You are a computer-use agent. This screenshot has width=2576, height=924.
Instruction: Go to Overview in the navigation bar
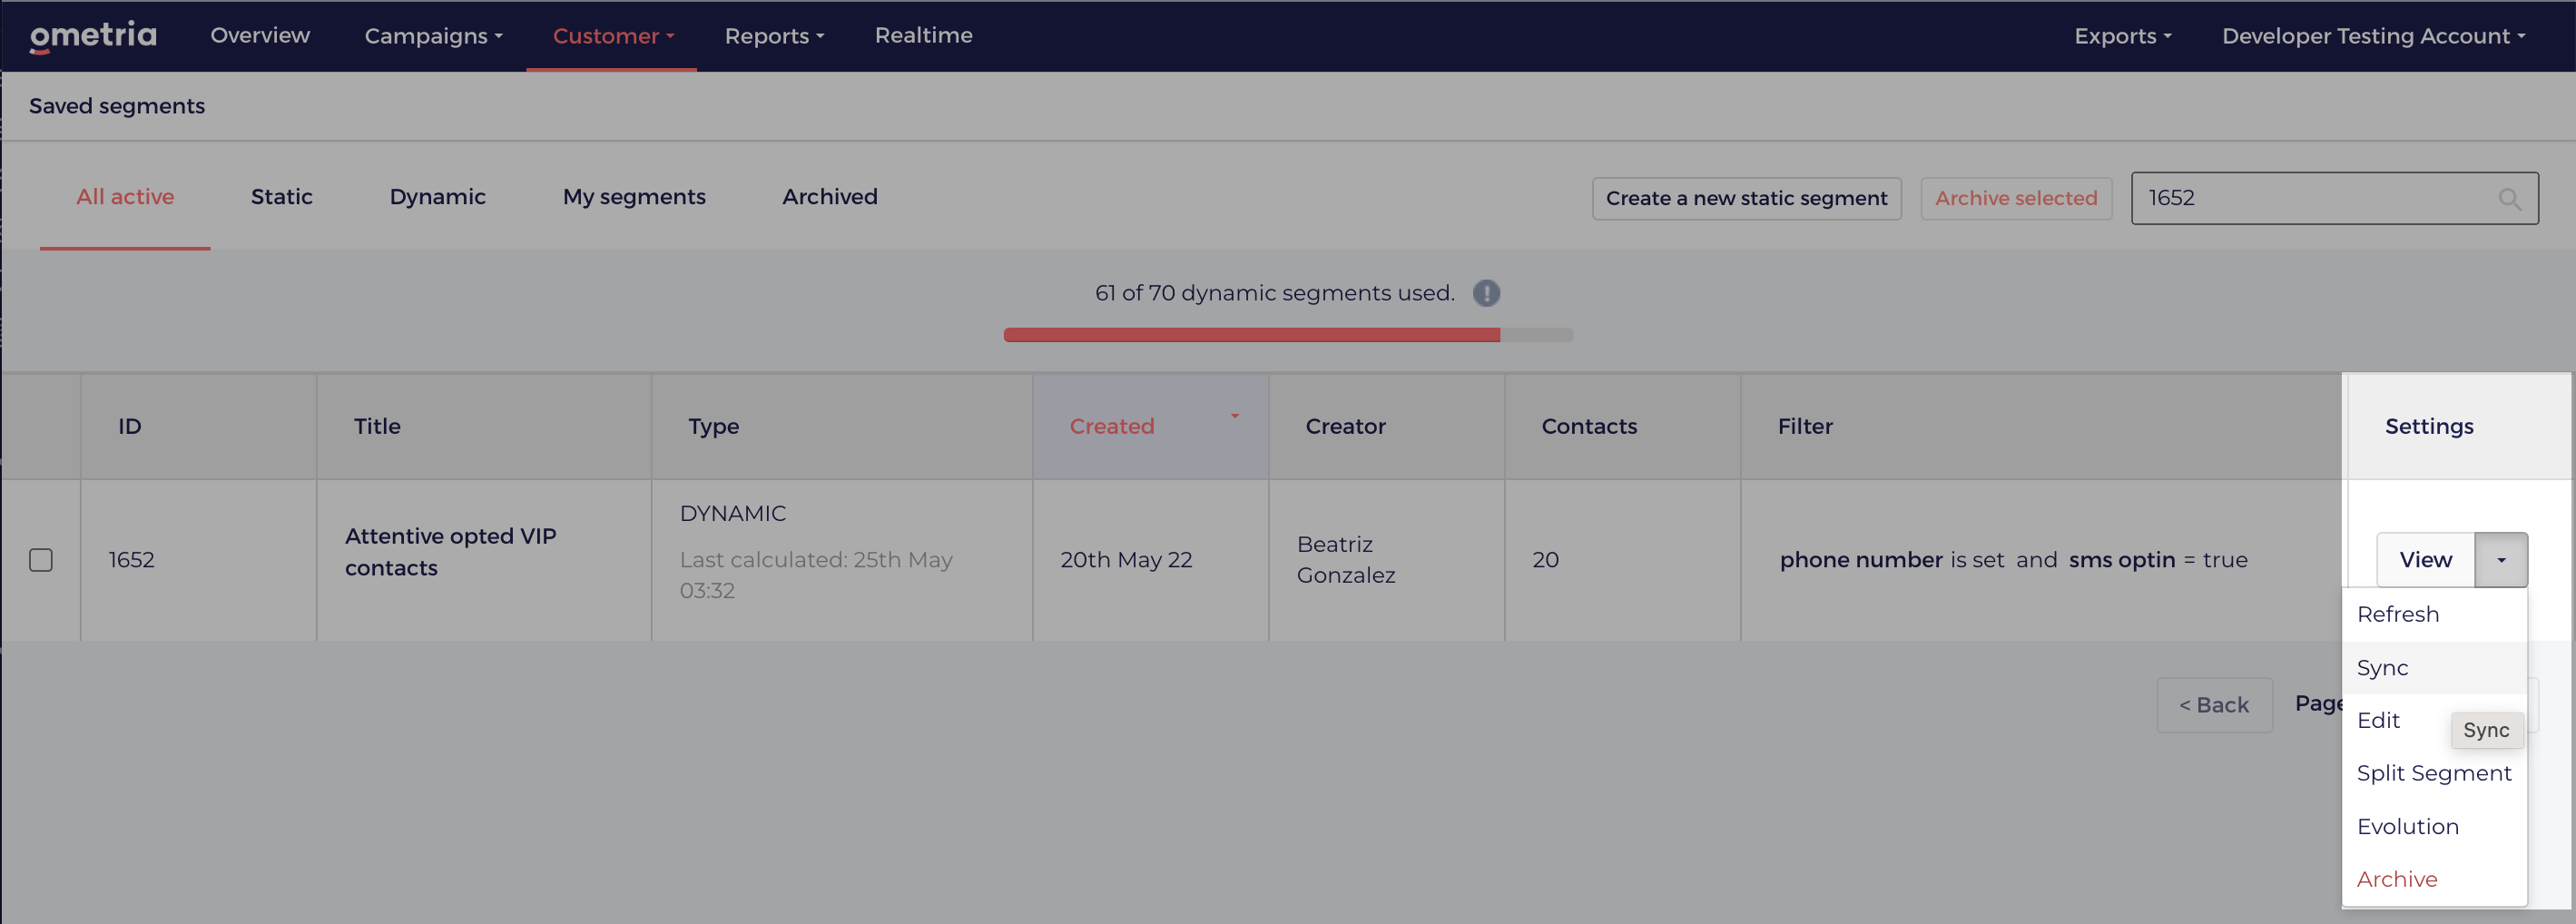(260, 35)
